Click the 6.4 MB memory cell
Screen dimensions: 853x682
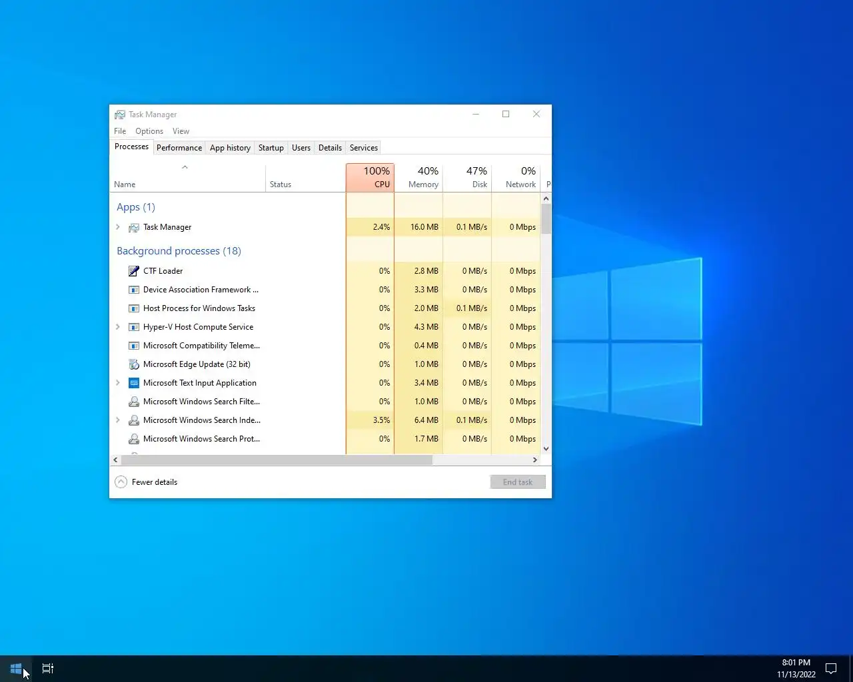[419, 420]
